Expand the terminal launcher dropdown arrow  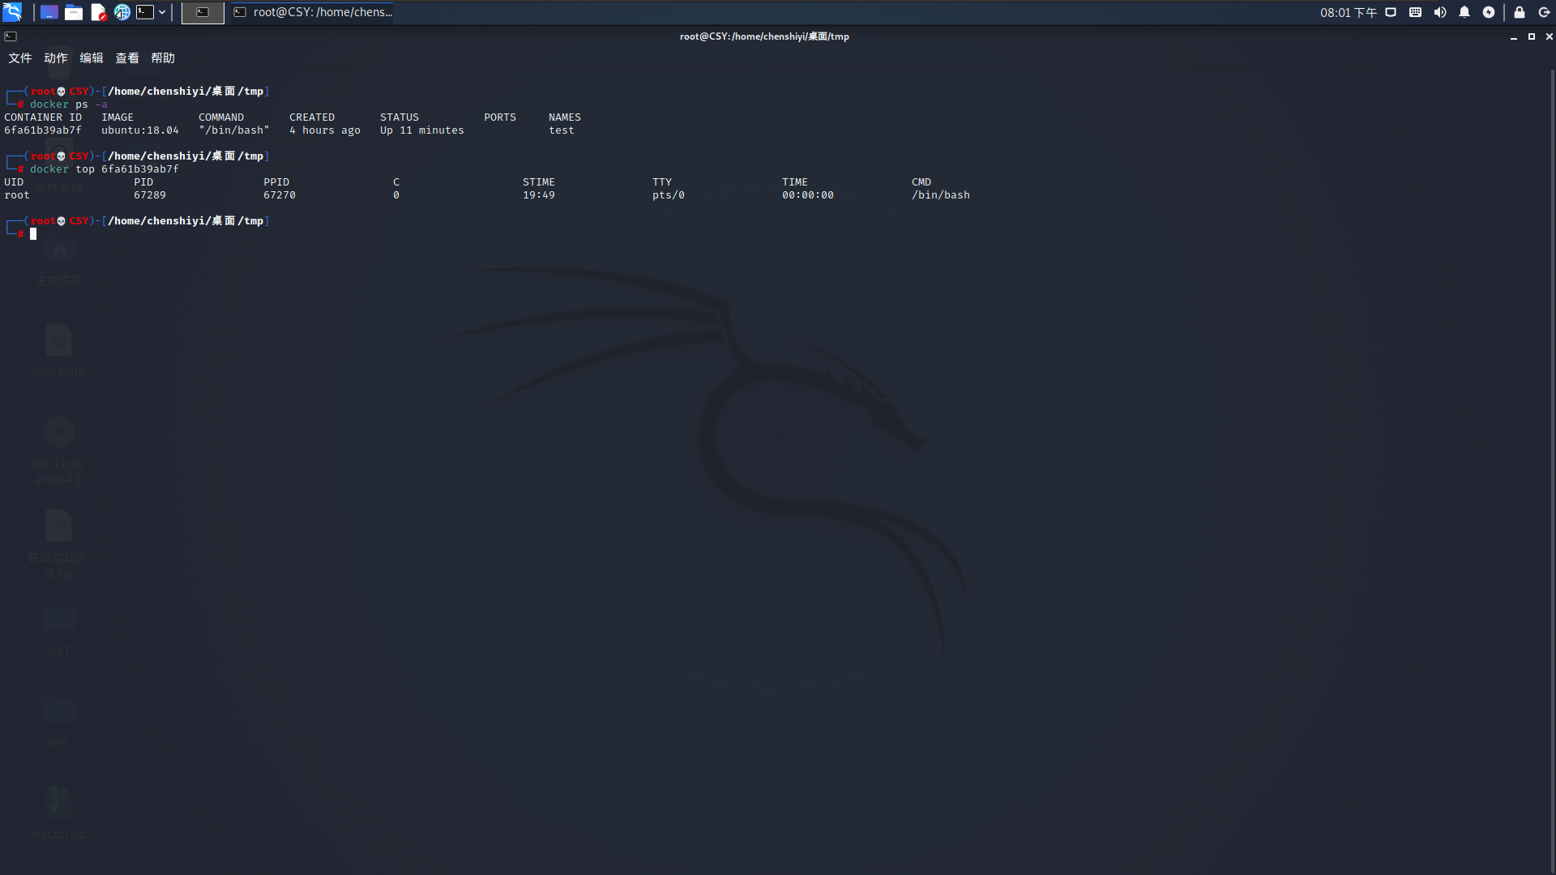point(162,12)
